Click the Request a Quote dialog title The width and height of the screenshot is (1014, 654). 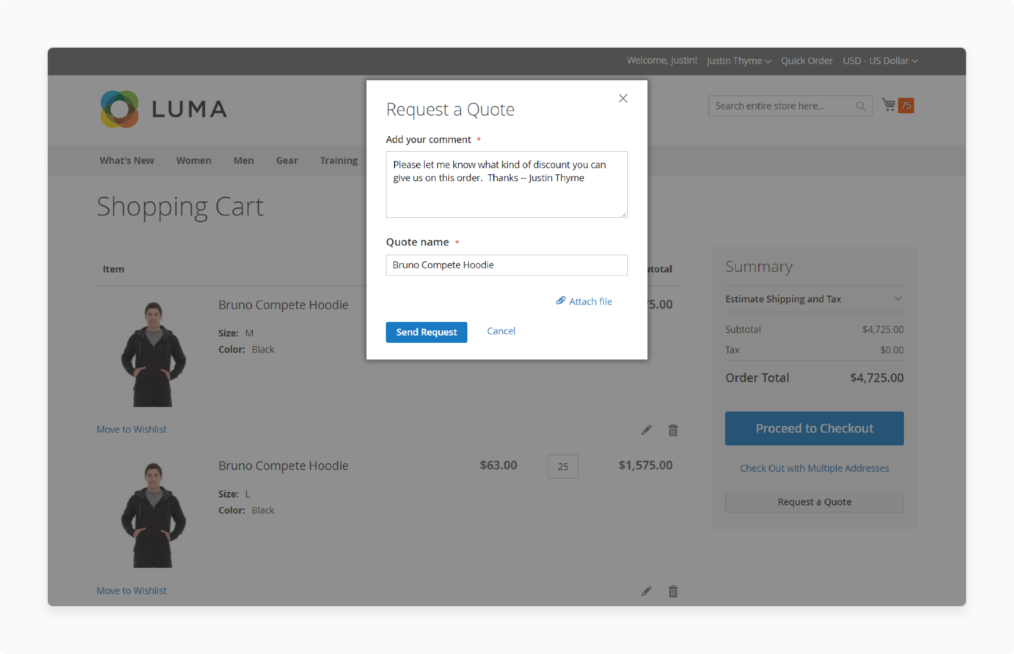click(450, 110)
